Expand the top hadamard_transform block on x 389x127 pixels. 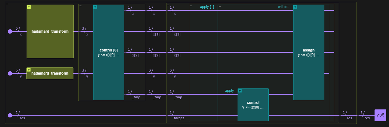(29, 7)
